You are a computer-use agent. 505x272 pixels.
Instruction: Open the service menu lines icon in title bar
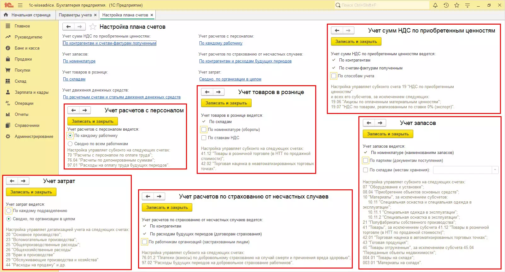[467, 5]
